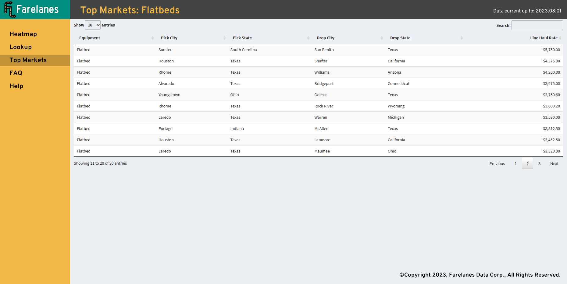This screenshot has width=567, height=284.
Task: Open Heatmap in the sidebar
Action: pos(23,34)
